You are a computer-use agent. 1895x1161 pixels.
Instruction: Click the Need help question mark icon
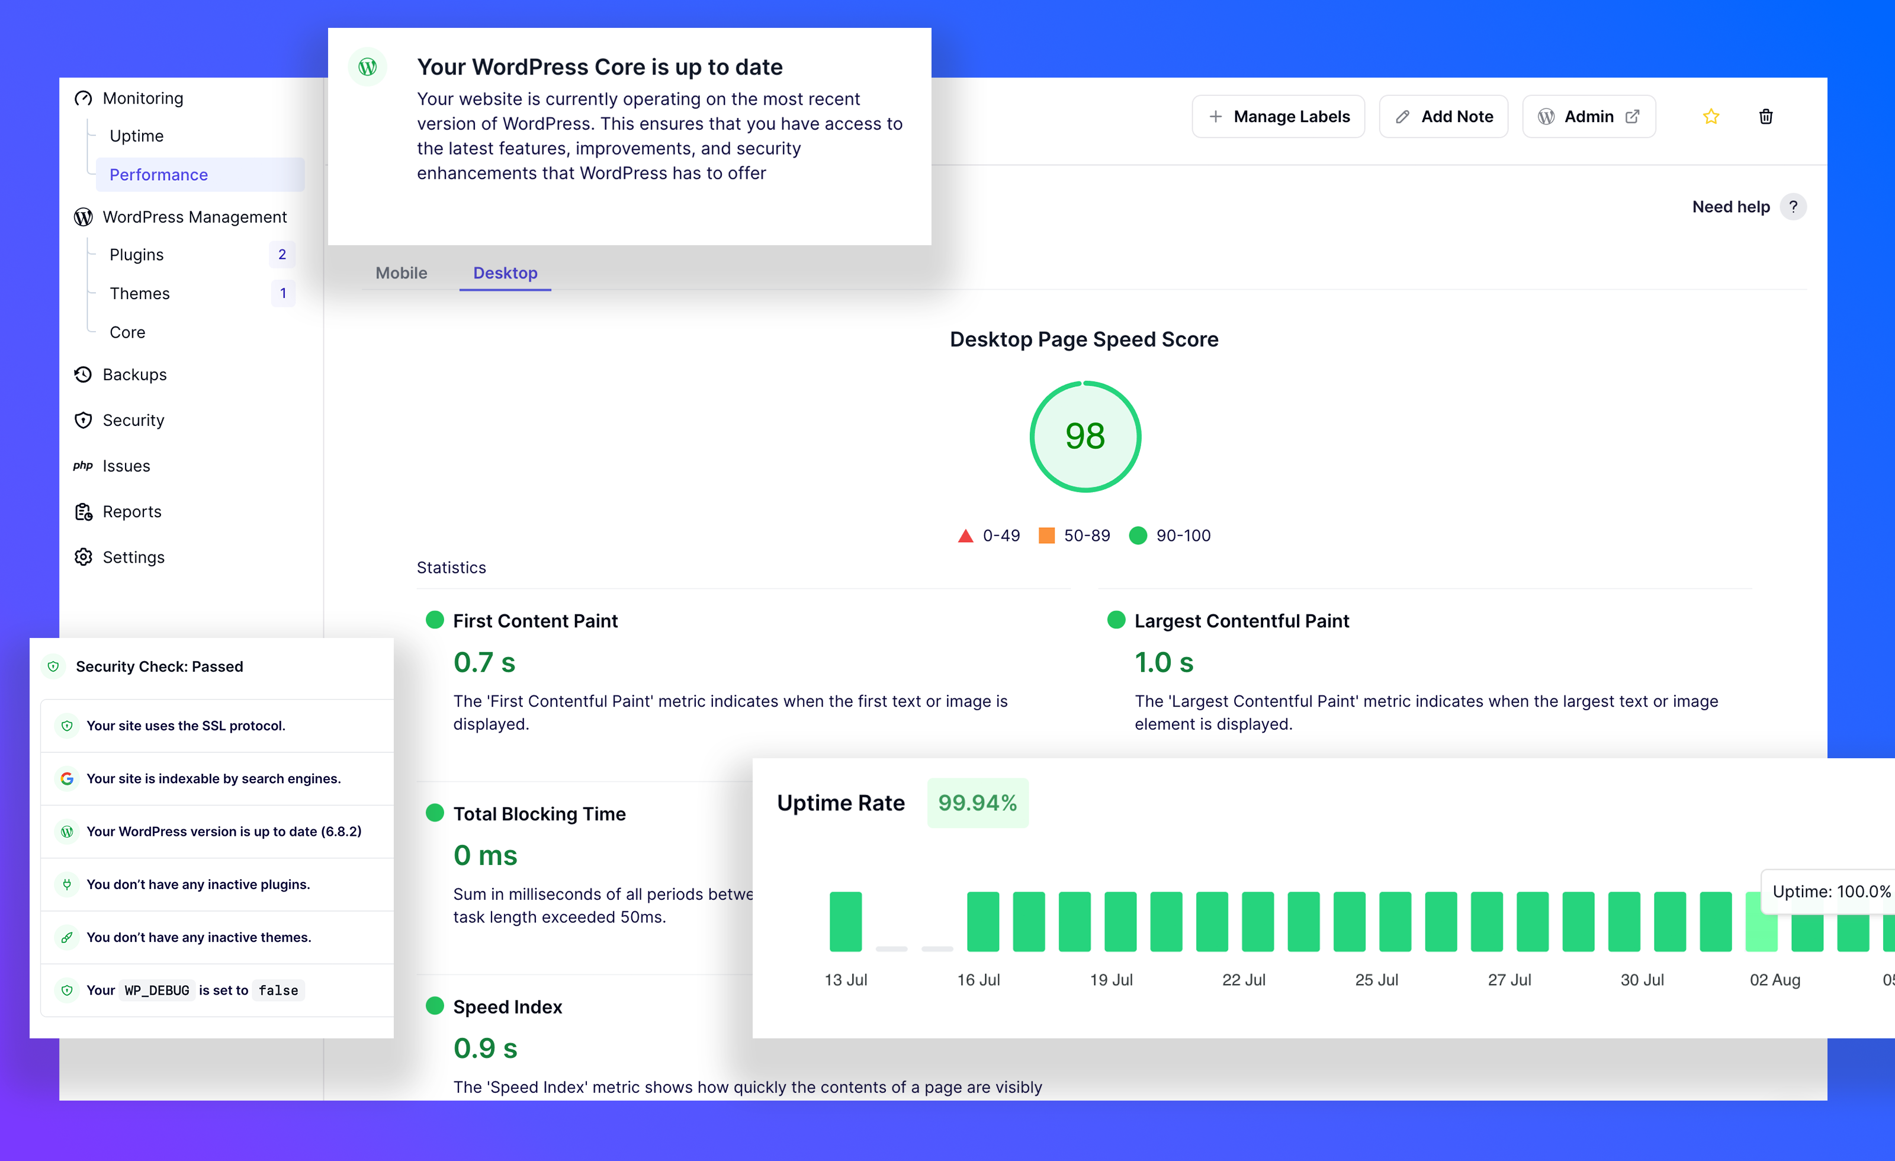pos(1793,206)
